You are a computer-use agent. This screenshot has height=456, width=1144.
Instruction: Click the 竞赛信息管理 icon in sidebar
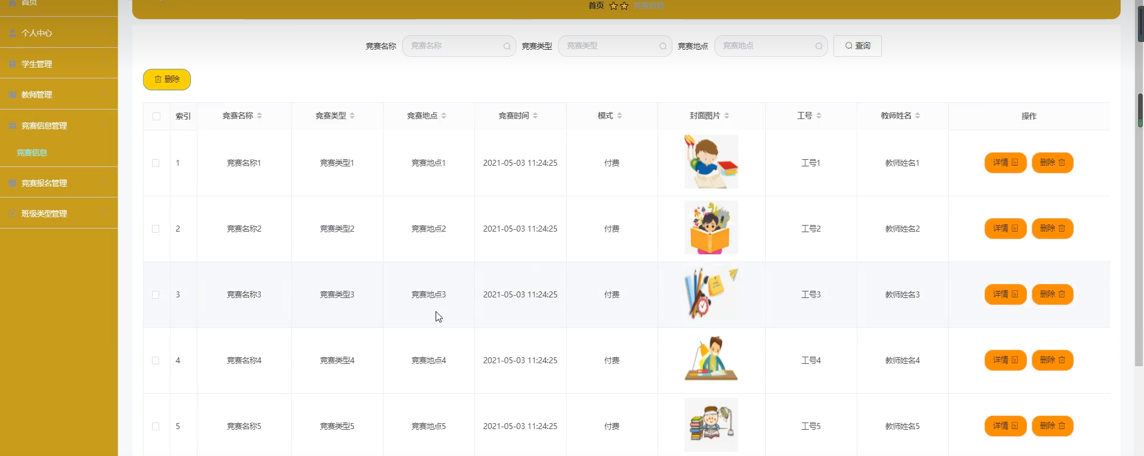pyautogui.click(x=13, y=126)
